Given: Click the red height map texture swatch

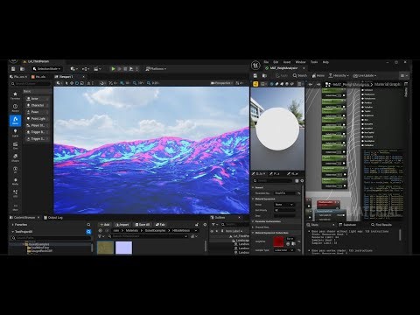Looking at the screenshot, I should pyautogui.click(x=278, y=241).
